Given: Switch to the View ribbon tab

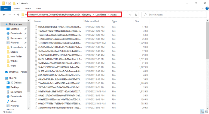Looking at the screenshot, I should tap(39, 8).
